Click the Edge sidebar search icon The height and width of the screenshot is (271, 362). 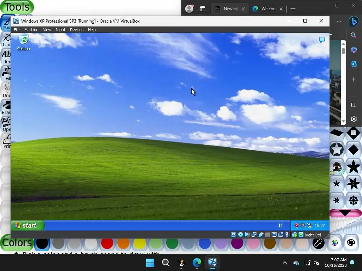[353, 35]
